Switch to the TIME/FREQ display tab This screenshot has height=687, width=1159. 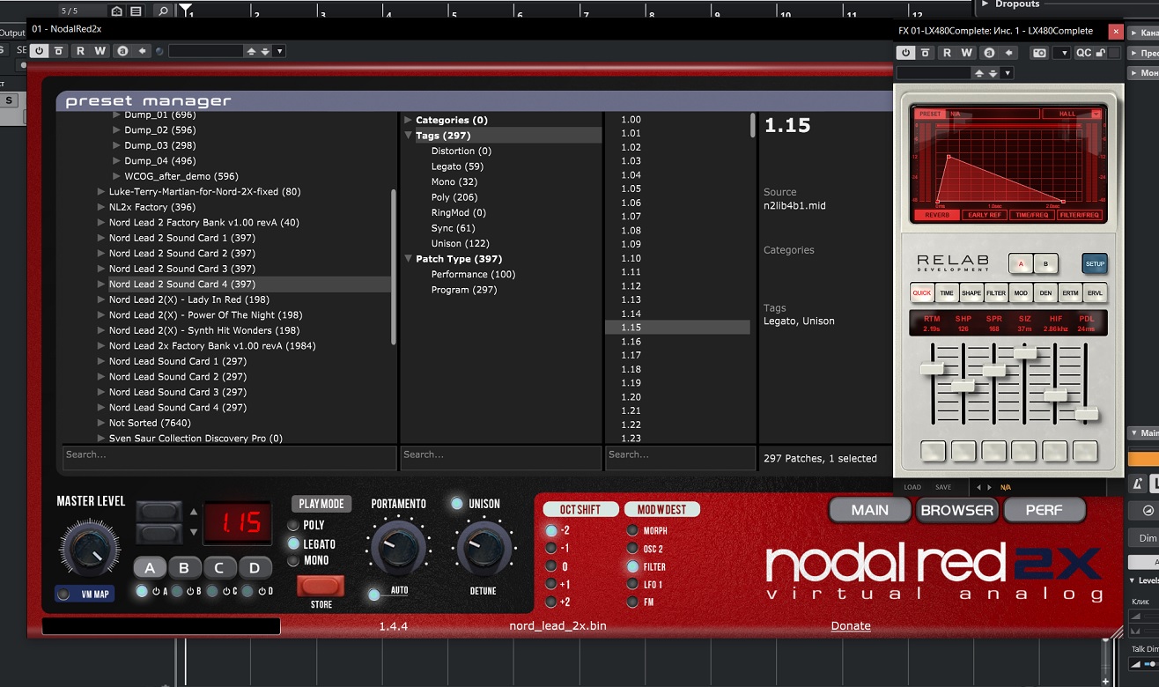pos(1031,215)
